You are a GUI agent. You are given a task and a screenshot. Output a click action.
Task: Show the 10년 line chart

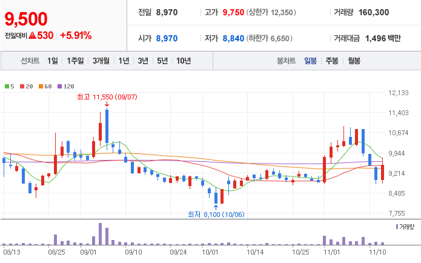[x=184, y=61]
